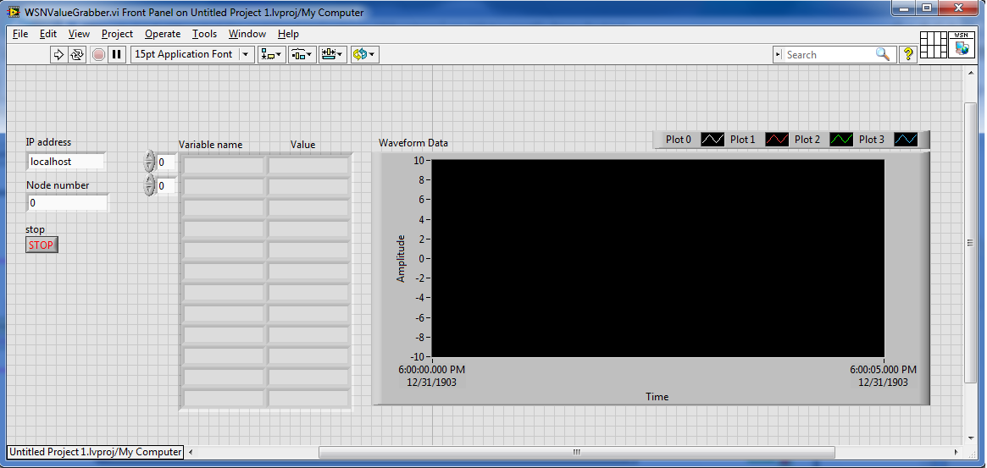The image size is (987, 468).
Task: Pause the VI execution
Action: click(x=117, y=54)
